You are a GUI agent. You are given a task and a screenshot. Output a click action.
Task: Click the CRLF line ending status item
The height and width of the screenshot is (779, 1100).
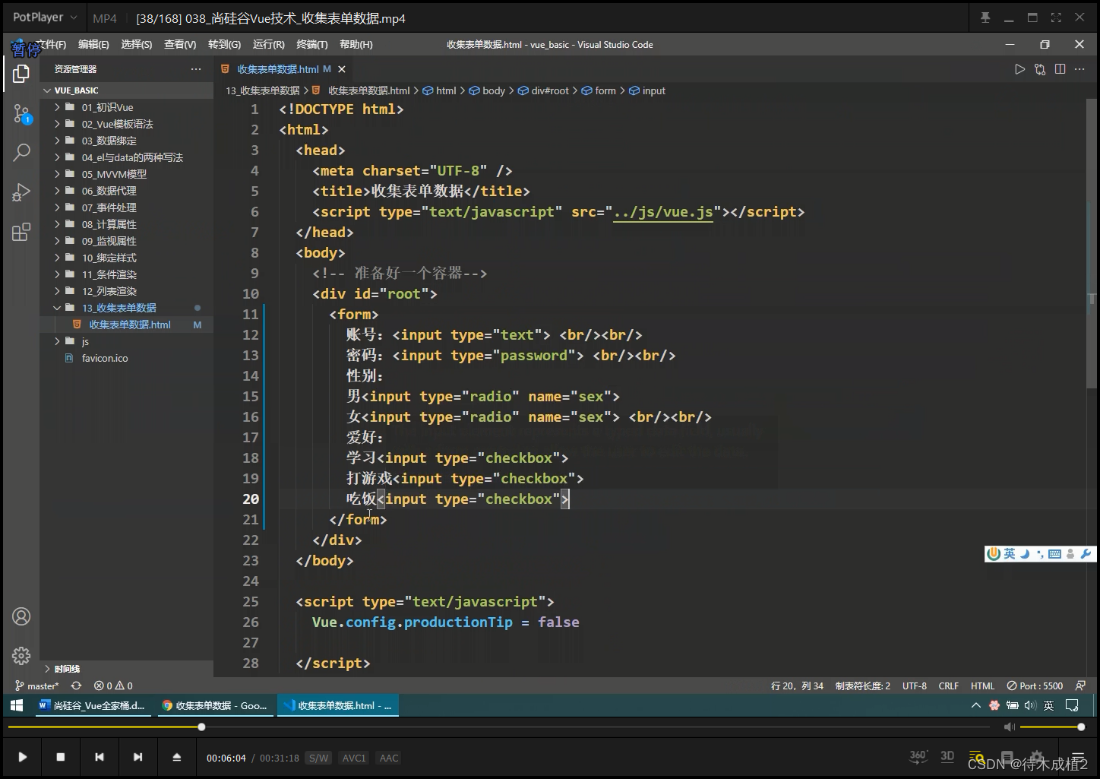[949, 686]
